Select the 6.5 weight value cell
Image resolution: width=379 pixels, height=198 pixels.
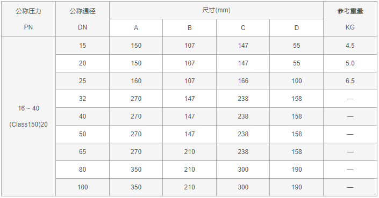coord(350,81)
